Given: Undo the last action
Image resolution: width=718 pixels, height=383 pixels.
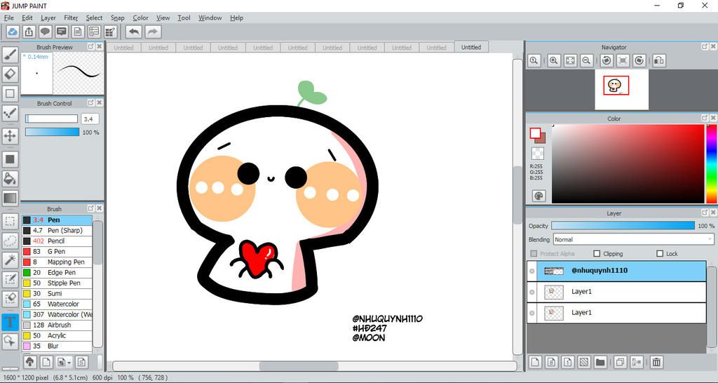Looking at the screenshot, I should coord(134,32).
